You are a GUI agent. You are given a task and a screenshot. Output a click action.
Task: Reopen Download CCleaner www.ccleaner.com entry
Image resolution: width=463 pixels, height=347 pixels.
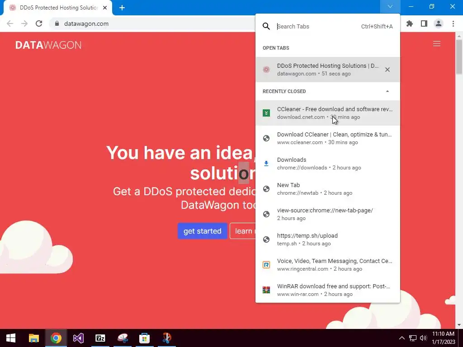[x=327, y=138]
